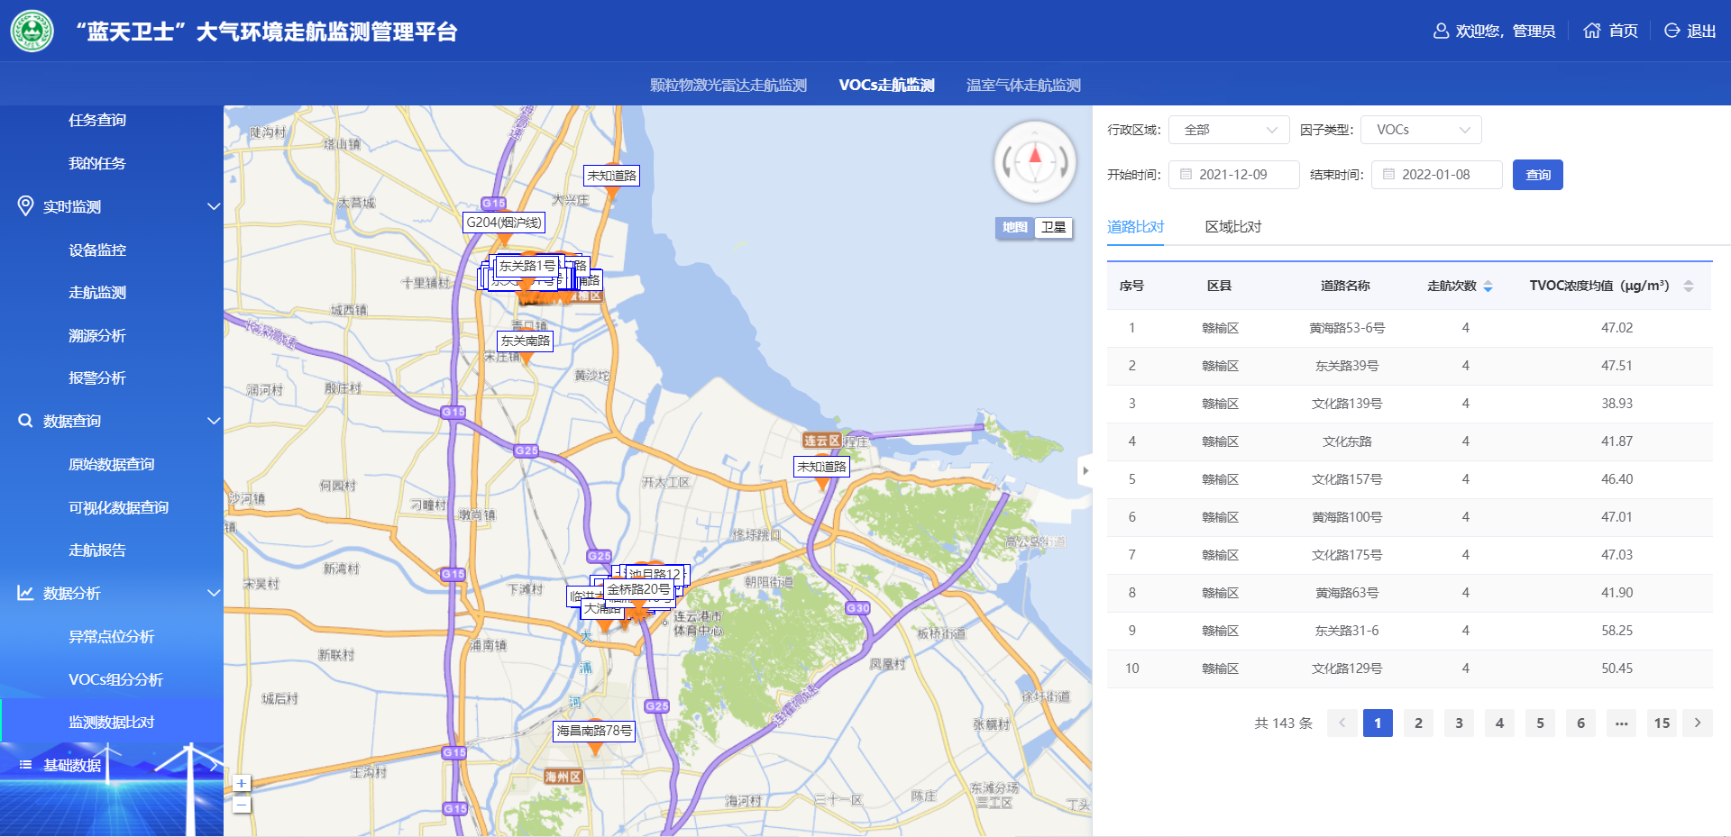1731x837 pixels.
Task: Switch to the 区域比对 tab
Action: pos(1232,227)
